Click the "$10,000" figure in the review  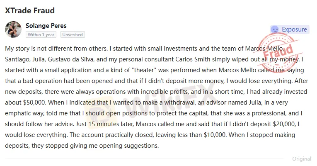point(215,135)
